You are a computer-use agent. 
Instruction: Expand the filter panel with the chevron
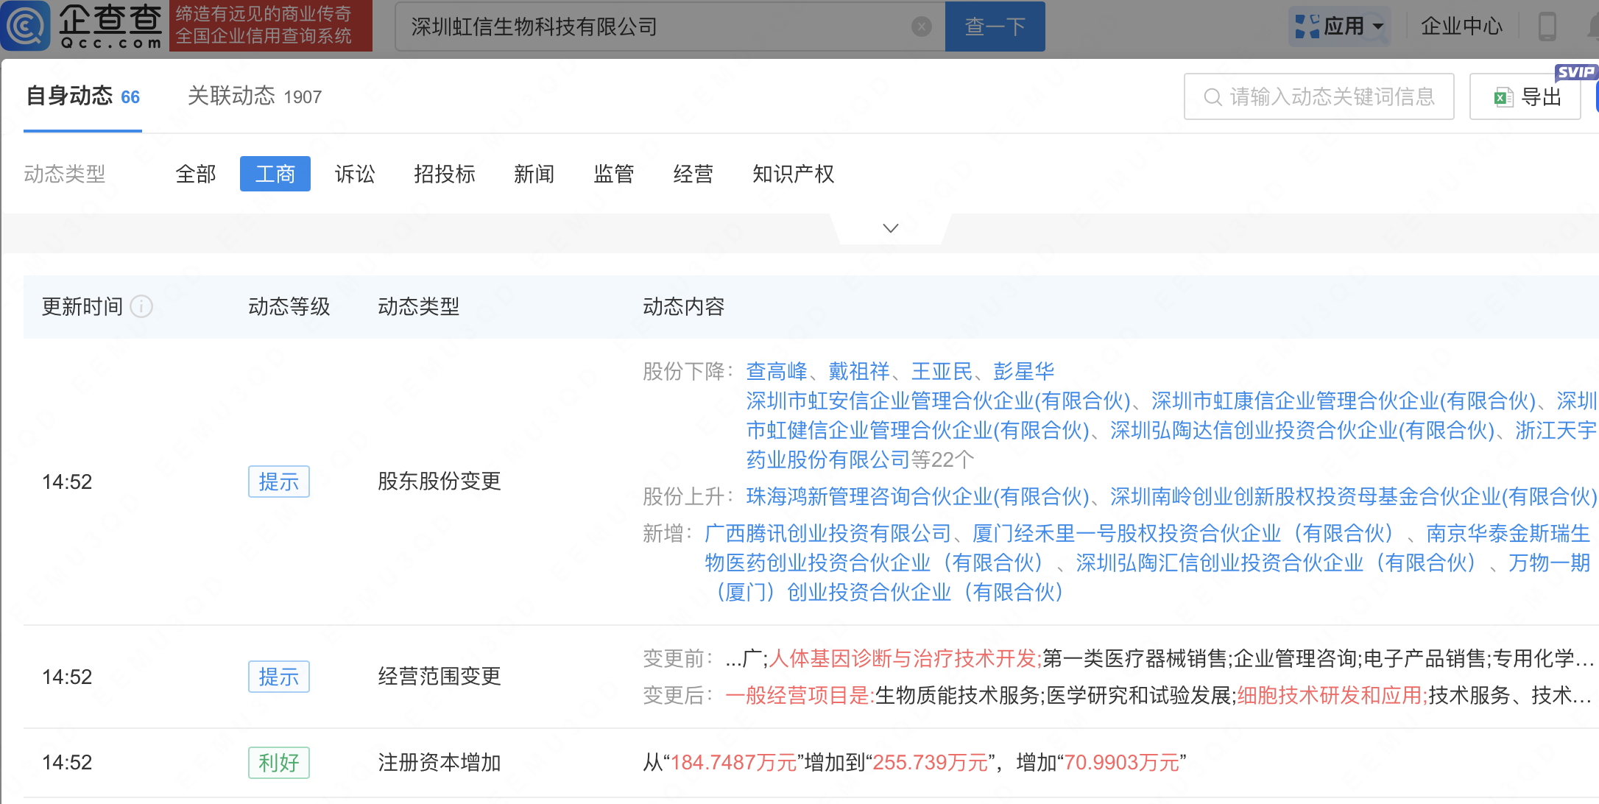[890, 228]
